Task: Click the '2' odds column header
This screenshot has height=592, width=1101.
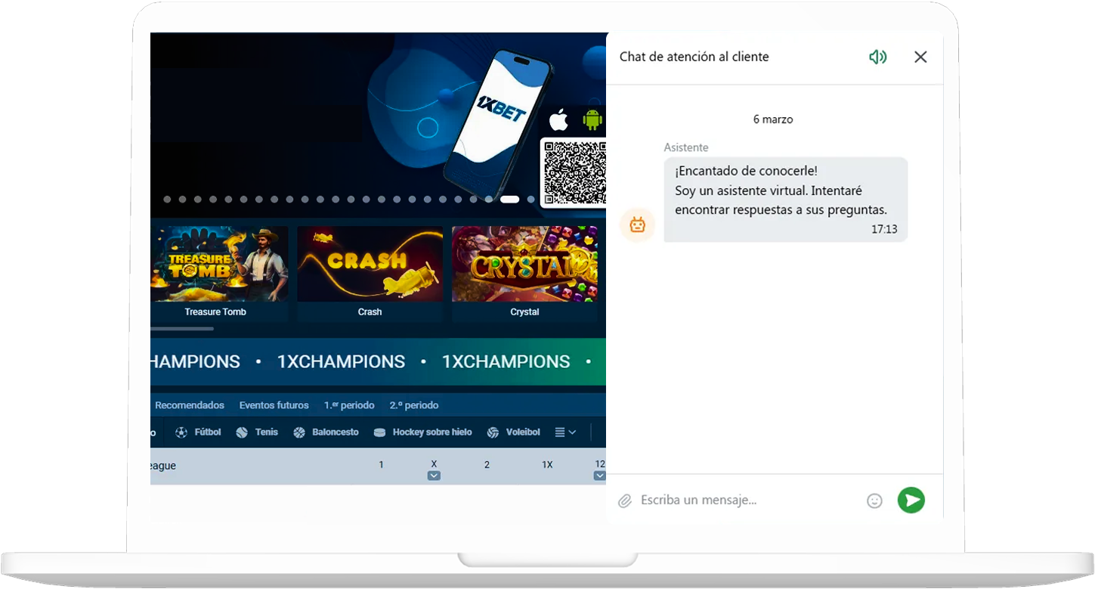Action: (487, 465)
